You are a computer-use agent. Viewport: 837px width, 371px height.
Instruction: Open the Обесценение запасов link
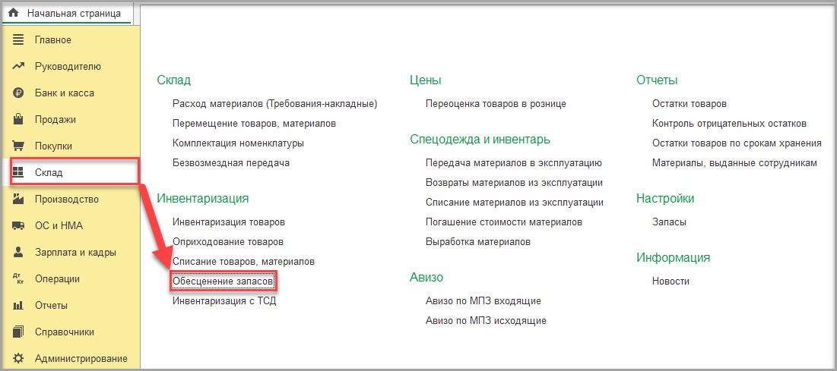pos(224,281)
